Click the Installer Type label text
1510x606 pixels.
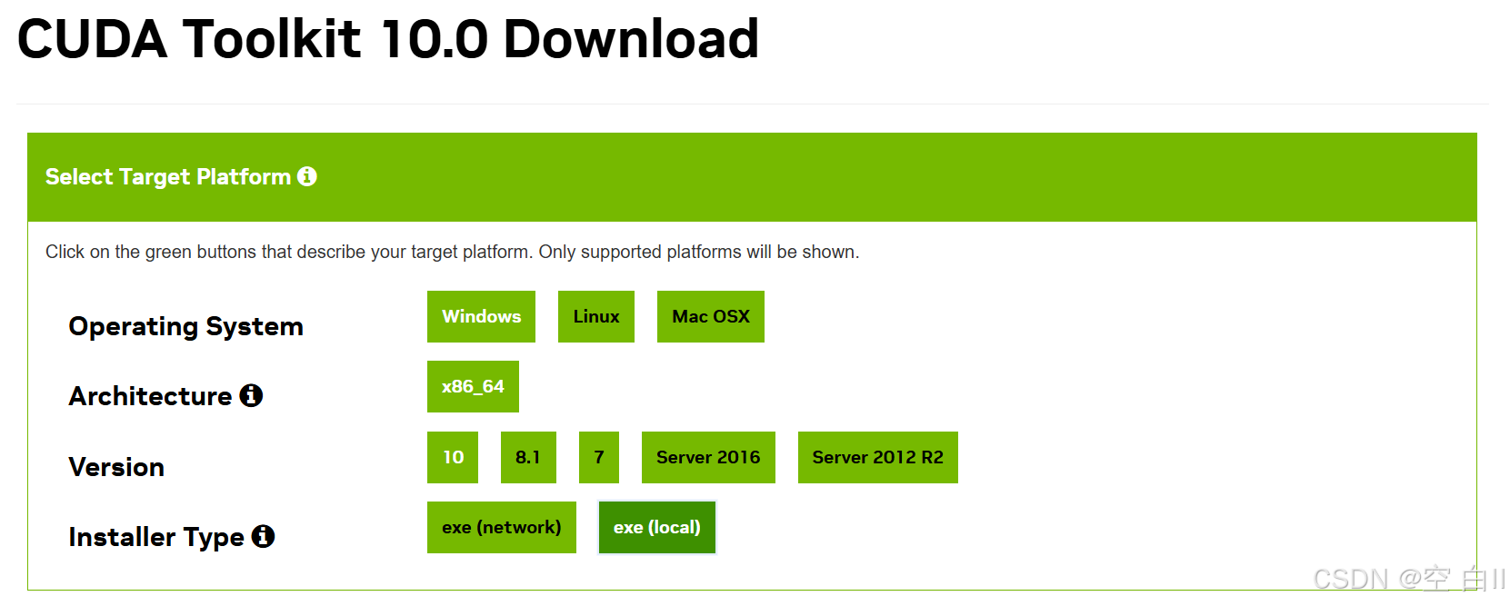pos(156,537)
